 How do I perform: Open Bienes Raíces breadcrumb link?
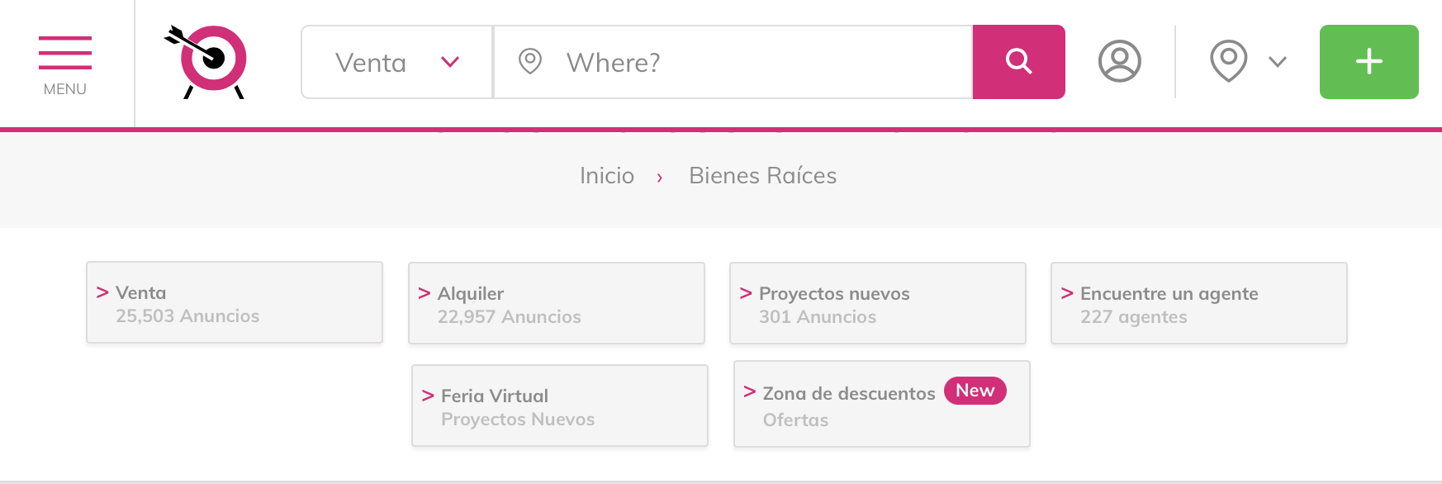coord(763,176)
